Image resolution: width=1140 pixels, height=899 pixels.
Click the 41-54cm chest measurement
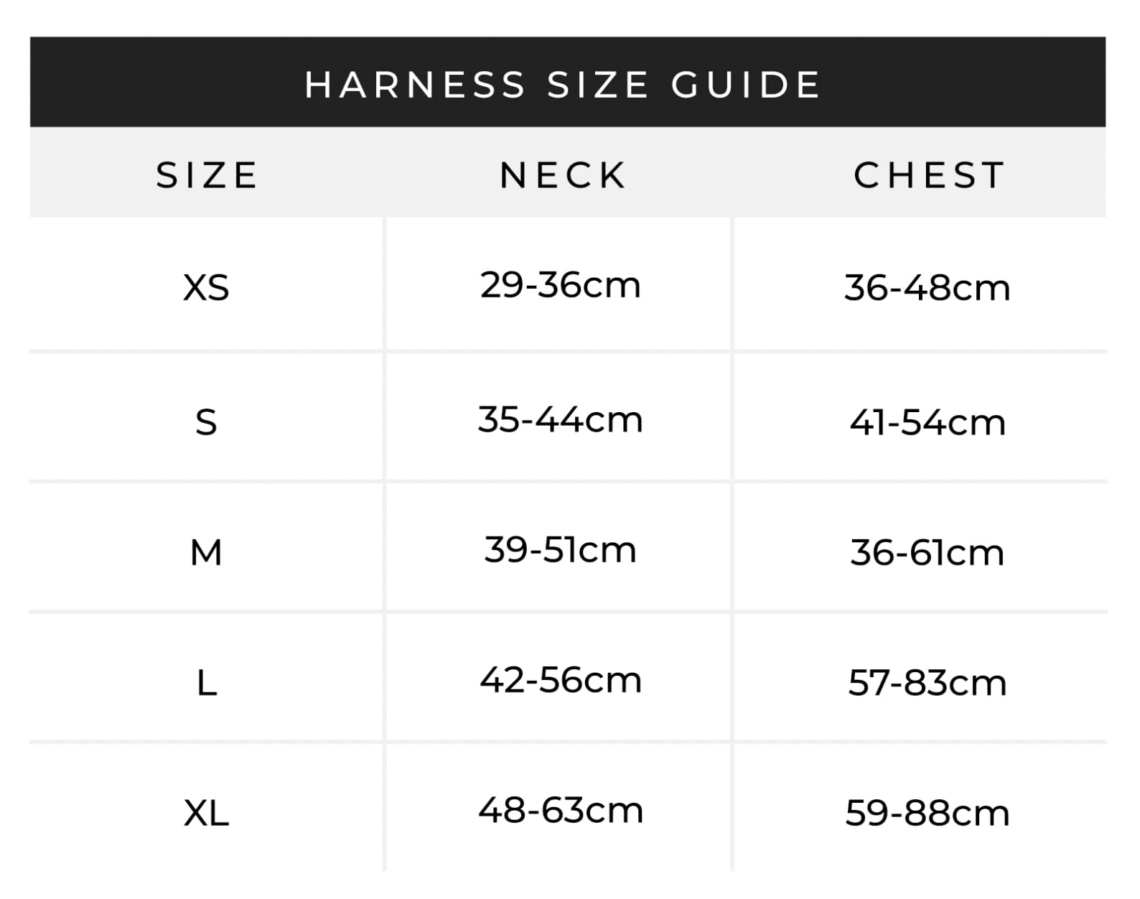click(928, 422)
